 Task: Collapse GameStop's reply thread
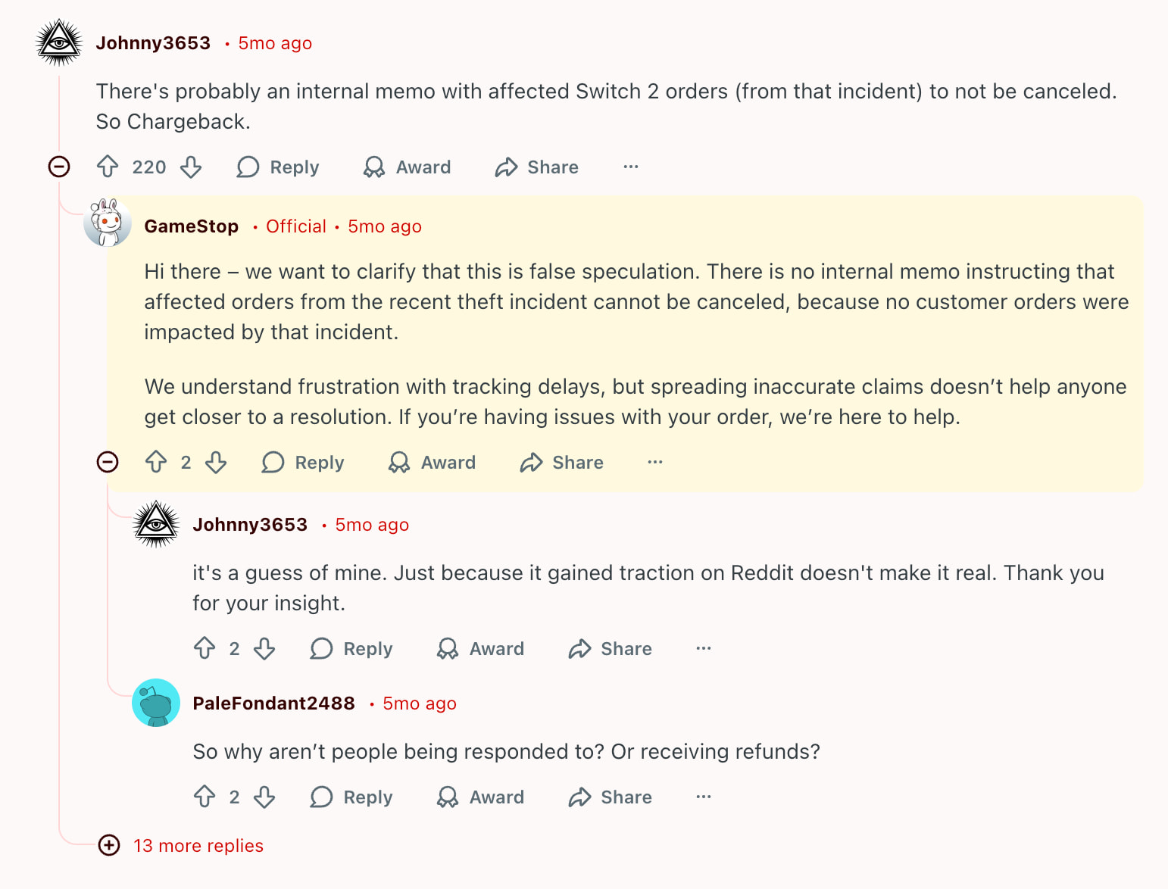pos(108,462)
